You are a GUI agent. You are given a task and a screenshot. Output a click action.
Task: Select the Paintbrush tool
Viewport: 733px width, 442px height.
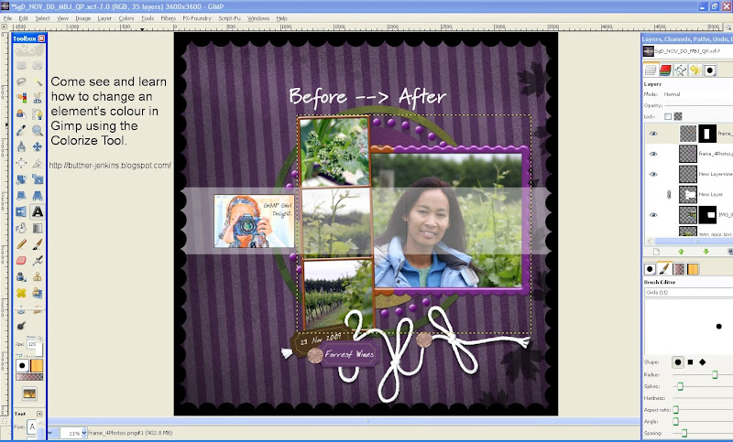click(38, 244)
